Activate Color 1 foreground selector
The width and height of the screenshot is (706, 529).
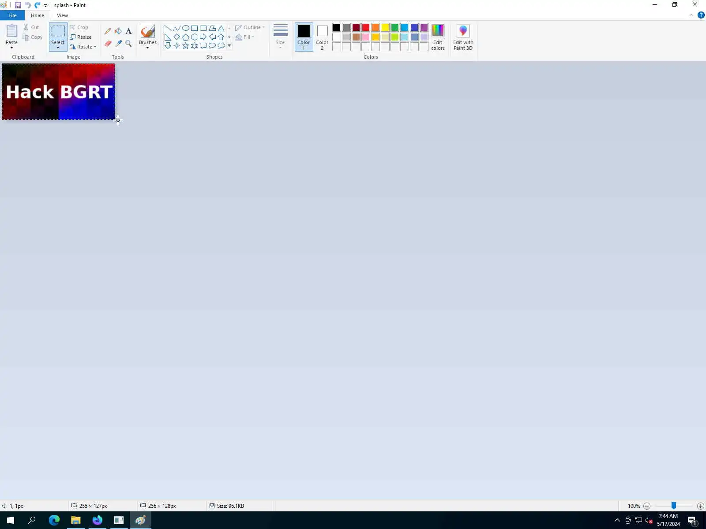tap(304, 37)
